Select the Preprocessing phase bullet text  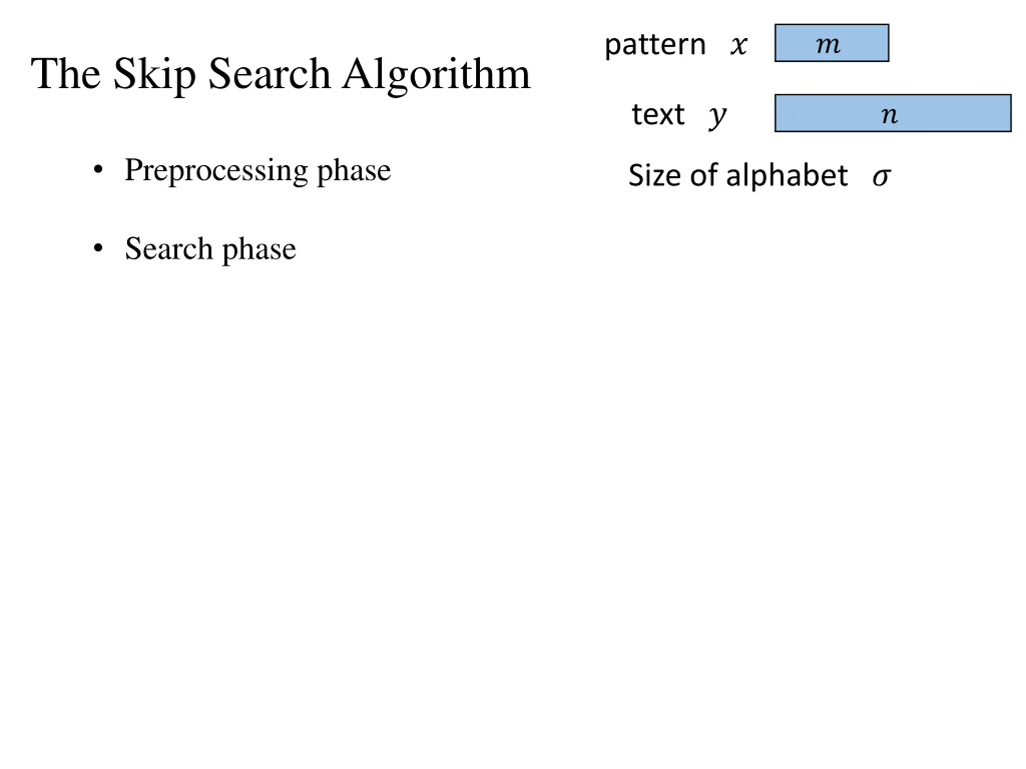pos(258,171)
